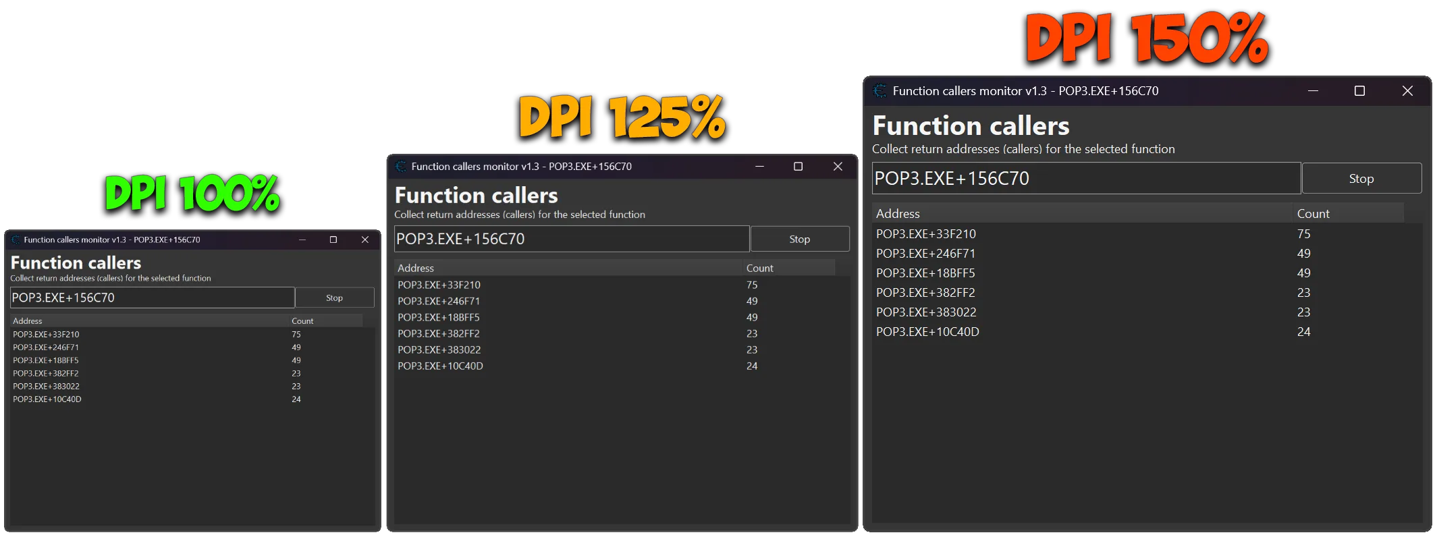Viewport: 1435px width, 535px height.
Task: Select POP3.EXE+18BFF5 row in the DPI 100% window
Action: tap(192, 360)
